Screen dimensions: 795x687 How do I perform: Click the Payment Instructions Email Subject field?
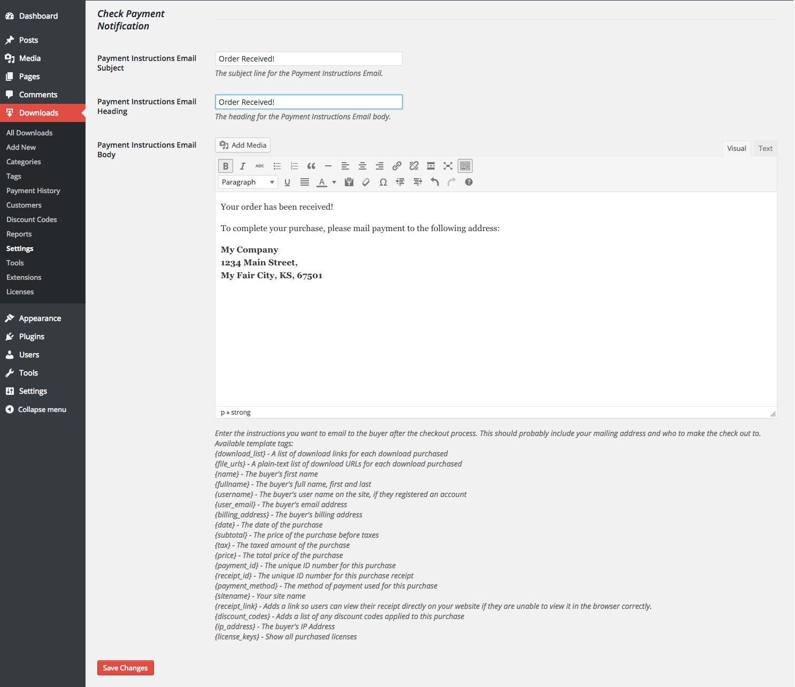pyautogui.click(x=308, y=59)
